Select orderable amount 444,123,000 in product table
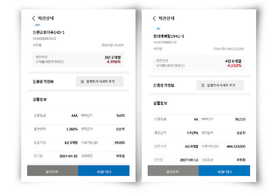276x193 pixels. (236, 146)
